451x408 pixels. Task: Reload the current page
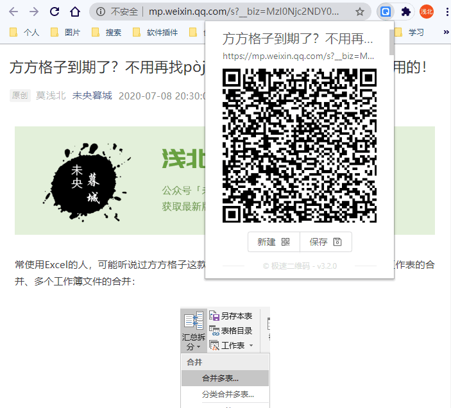click(x=55, y=12)
